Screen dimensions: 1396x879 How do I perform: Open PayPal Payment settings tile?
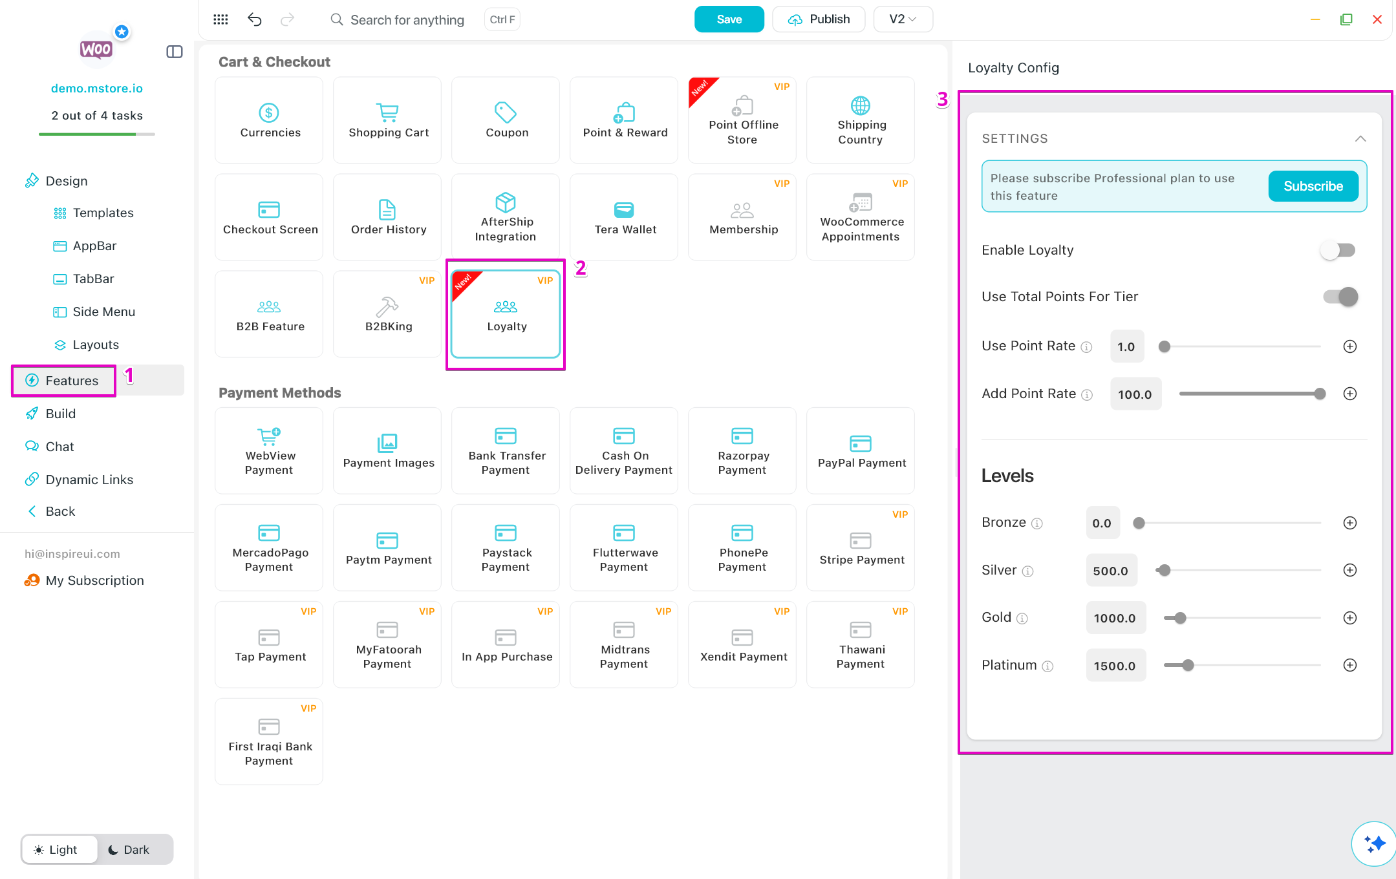pos(861,451)
